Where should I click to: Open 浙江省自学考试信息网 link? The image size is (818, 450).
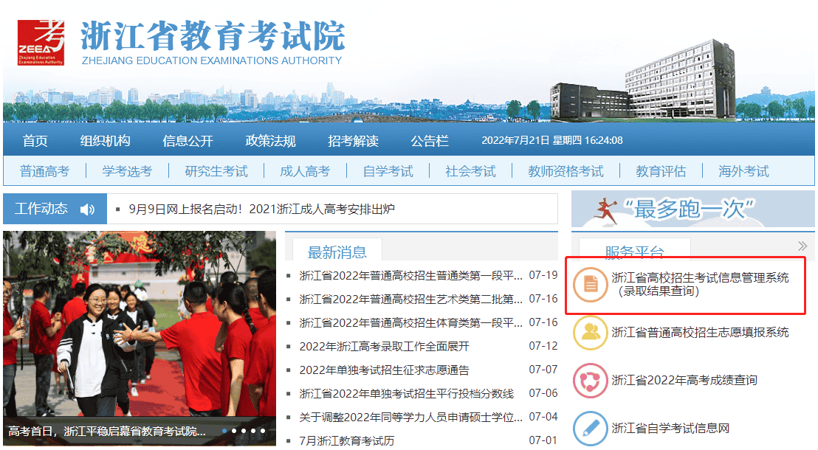click(670, 428)
